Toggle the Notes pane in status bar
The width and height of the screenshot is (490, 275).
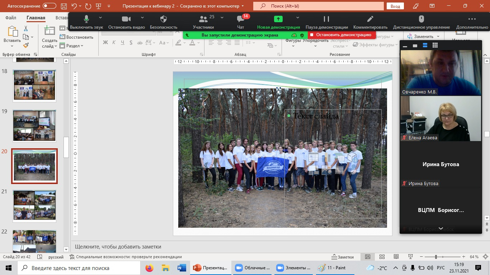[343, 257]
